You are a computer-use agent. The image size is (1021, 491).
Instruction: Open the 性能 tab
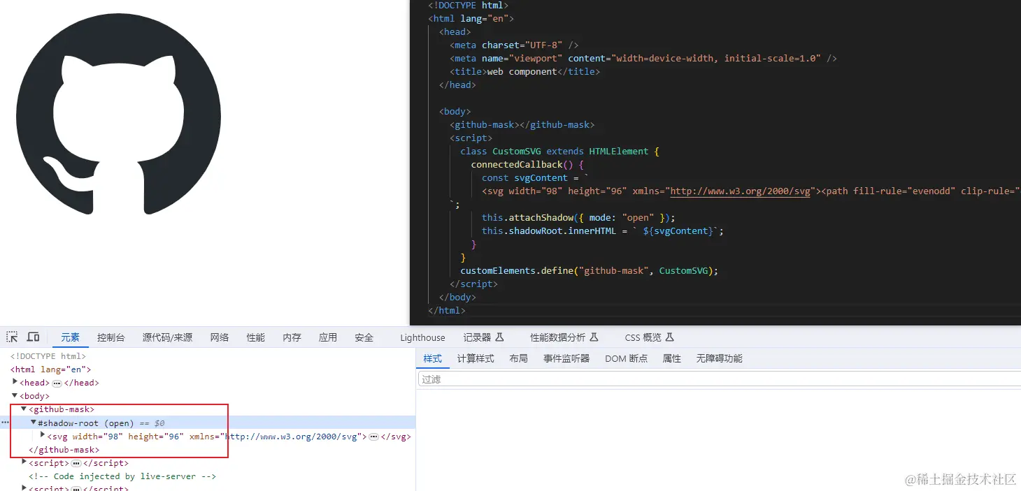[x=256, y=337]
